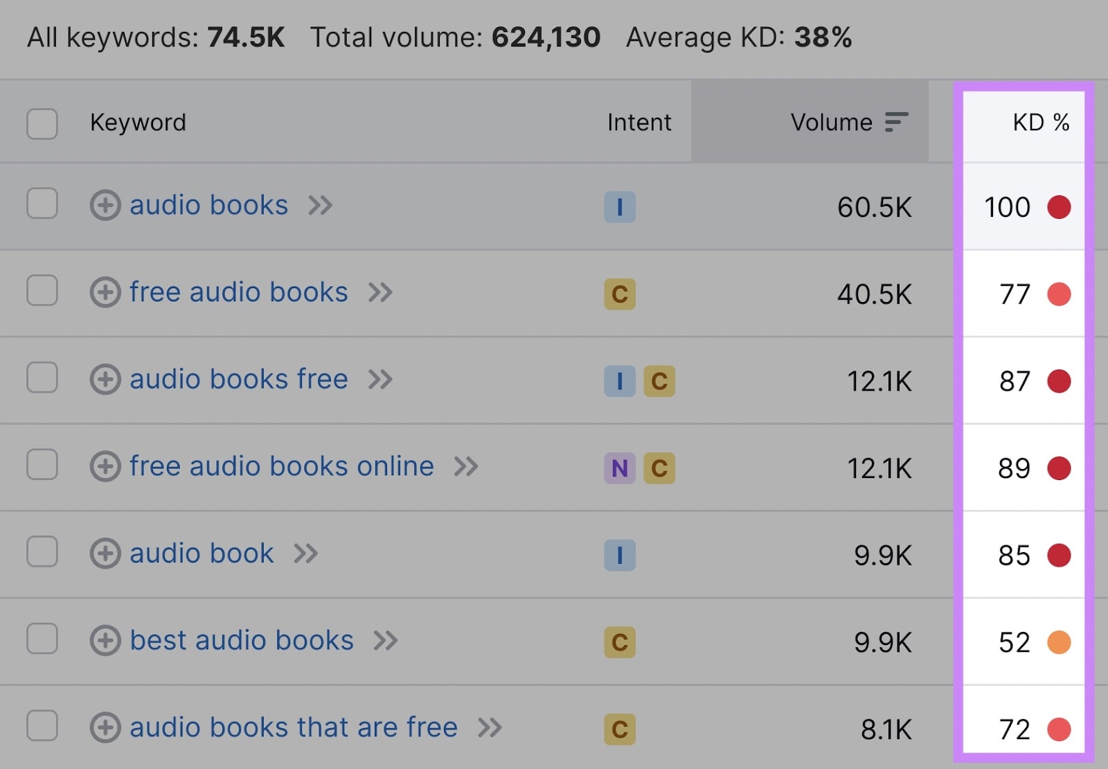1108x769 pixels.
Task: Click the Commercial intent badge for "free audio books"
Action: point(620,294)
